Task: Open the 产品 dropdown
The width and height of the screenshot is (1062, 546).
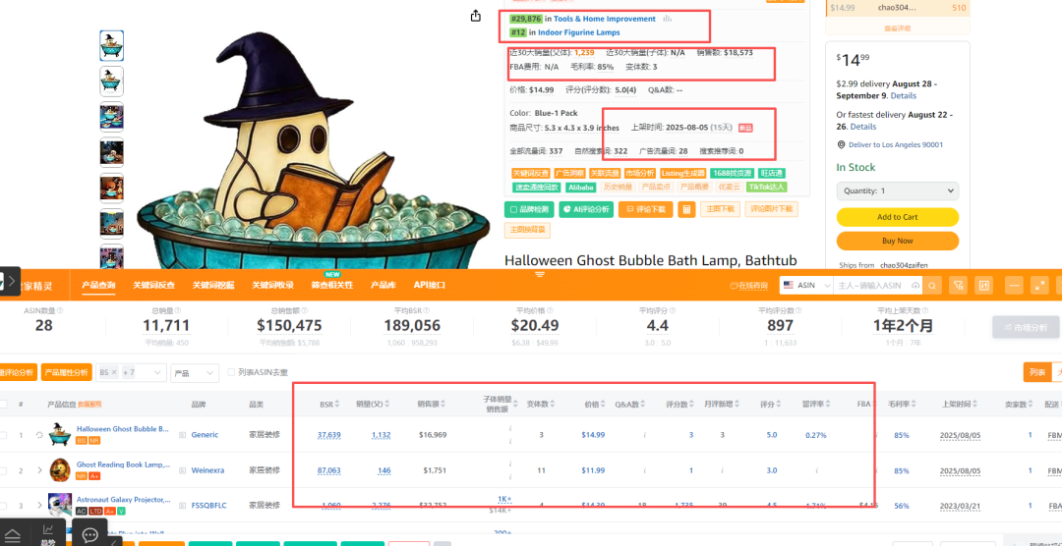Action: coord(195,372)
